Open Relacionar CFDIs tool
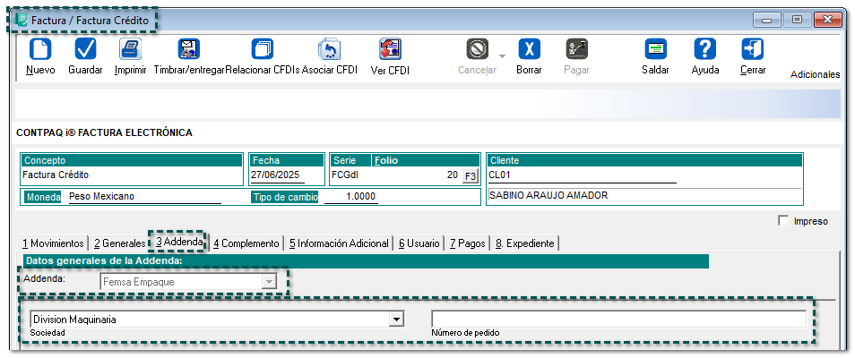Viewport: 855px width, 358px height. [263, 49]
